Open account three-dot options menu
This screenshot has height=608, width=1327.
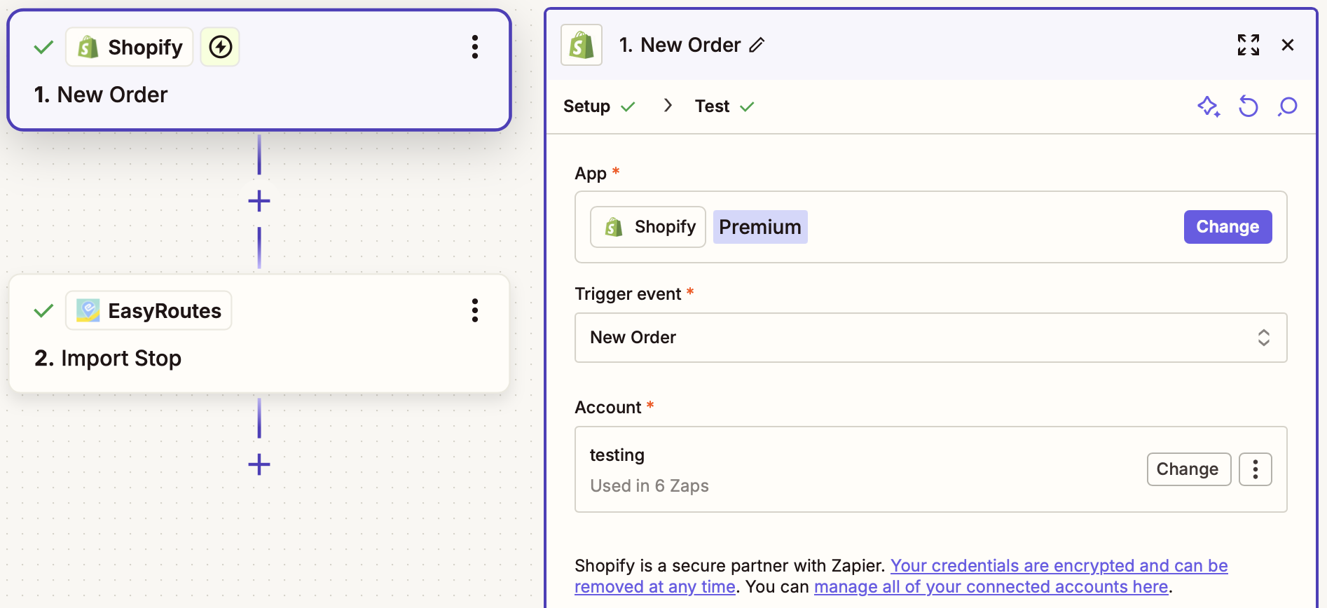pyautogui.click(x=1255, y=469)
